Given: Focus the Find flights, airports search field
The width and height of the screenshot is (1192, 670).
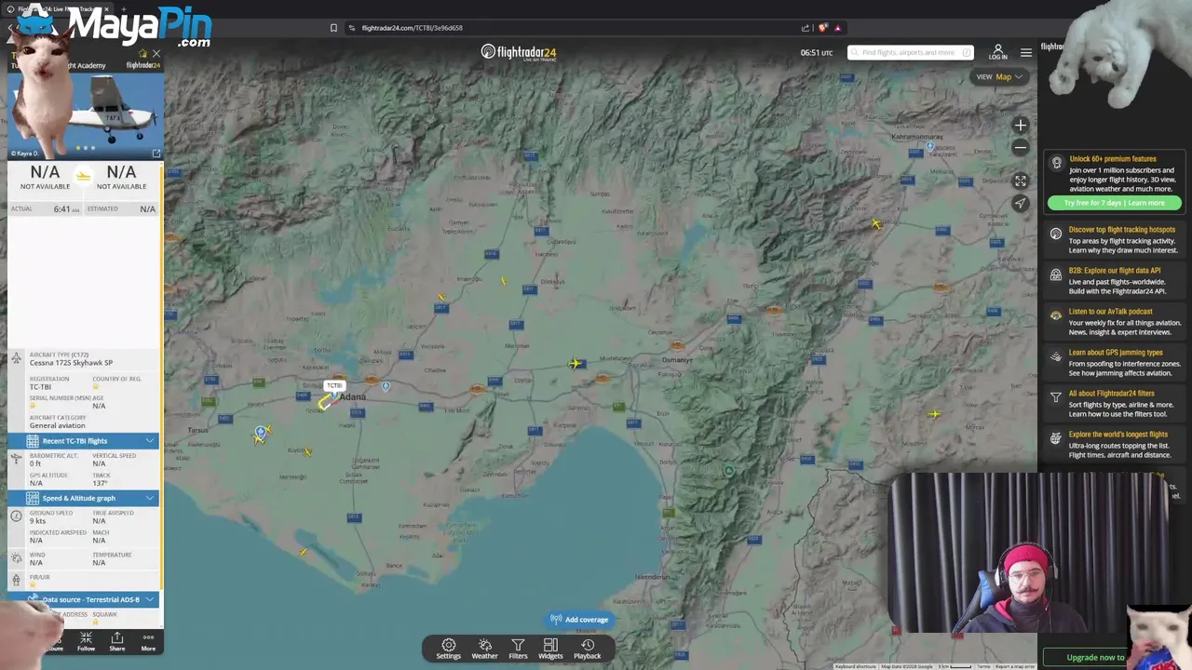Looking at the screenshot, I should [x=909, y=52].
